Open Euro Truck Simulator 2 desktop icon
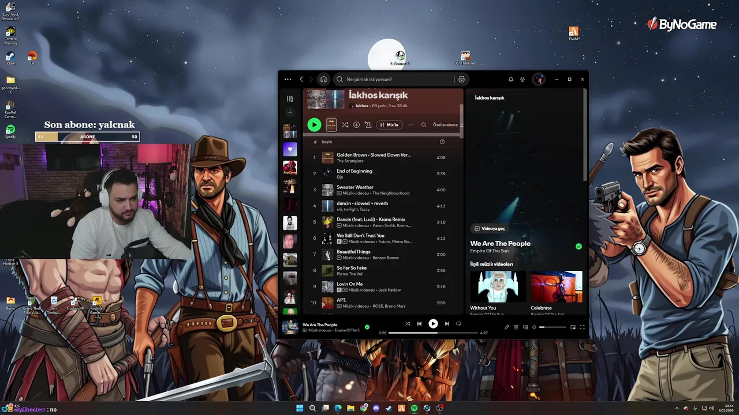 10,11
